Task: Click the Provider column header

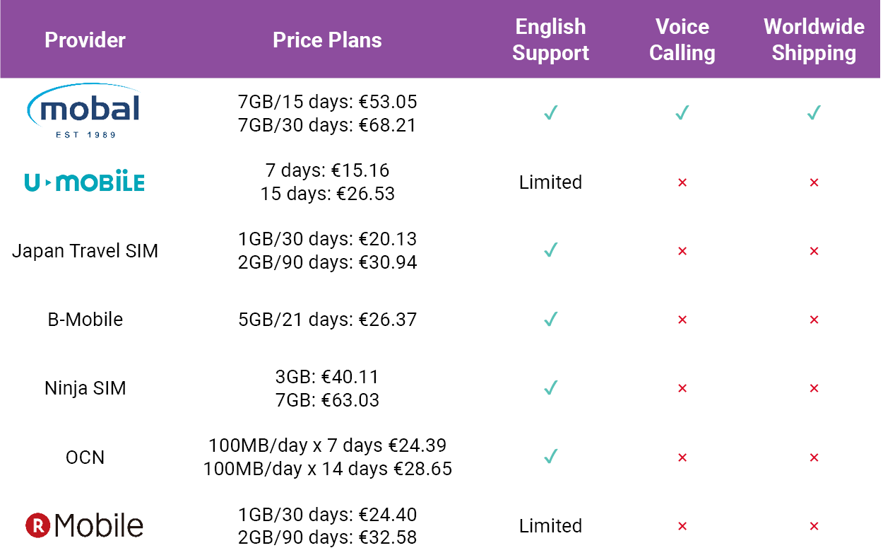Action: [85, 40]
